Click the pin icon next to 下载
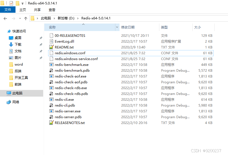The image size is (228, 155). tap(41, 45)
